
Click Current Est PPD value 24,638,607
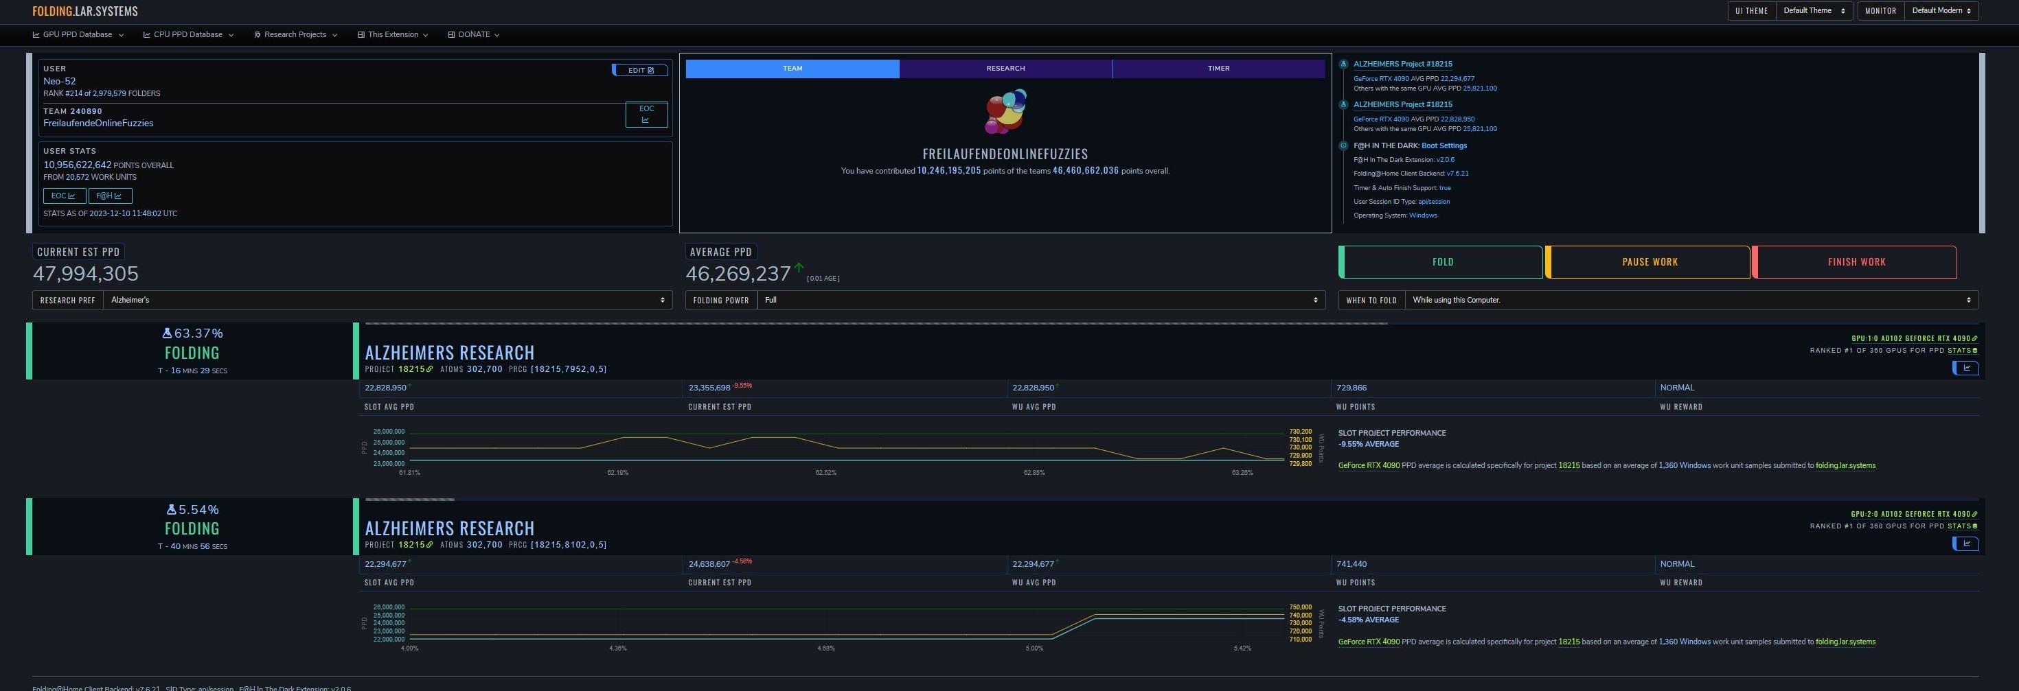coord(709,564)
